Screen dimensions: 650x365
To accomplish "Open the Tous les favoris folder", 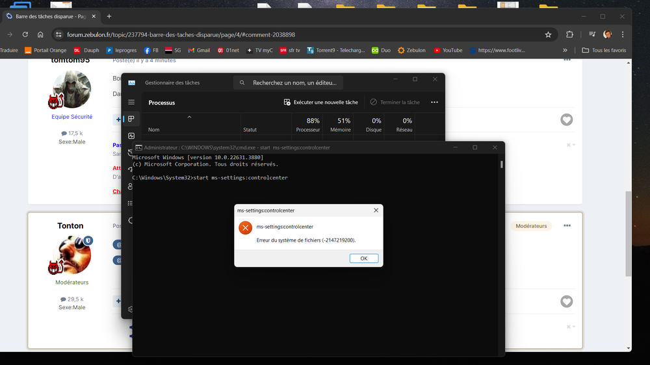I will (x=604, y=50).
